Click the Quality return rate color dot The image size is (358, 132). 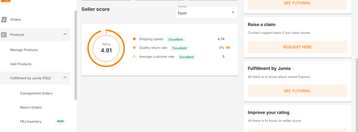[x=134, y=48]
